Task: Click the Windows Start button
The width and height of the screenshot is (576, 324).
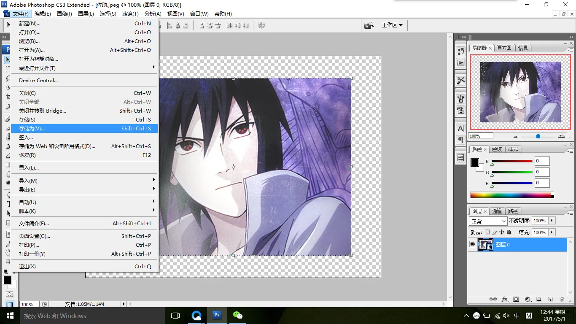Action: 10,316
